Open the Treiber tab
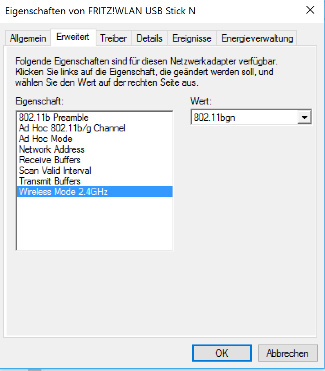The height and width of the screenshot is (371, 325). point(113,38)
